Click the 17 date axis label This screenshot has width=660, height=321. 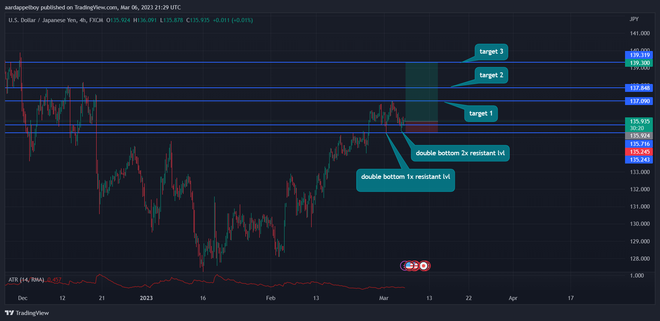(x=571, y=298)
